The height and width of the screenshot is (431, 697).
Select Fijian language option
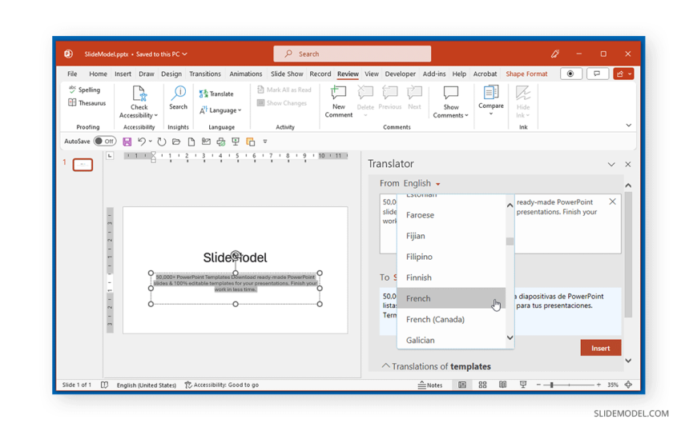click(x=451, y=236)
